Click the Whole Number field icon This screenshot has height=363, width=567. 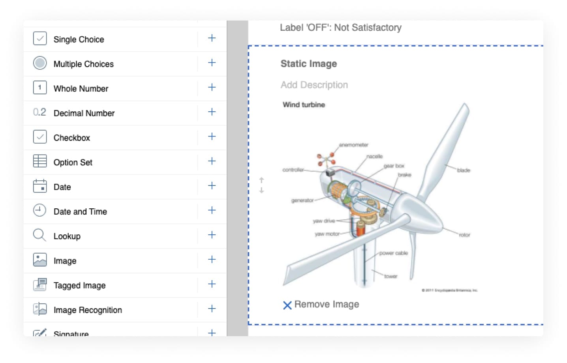(x=40, y=88)
